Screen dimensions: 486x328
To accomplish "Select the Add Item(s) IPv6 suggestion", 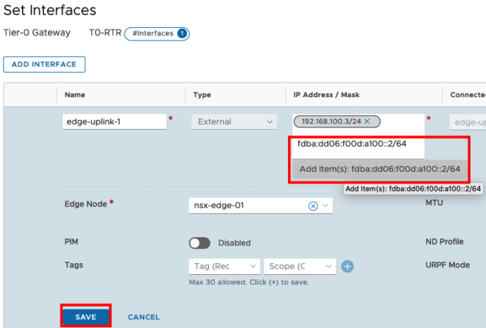I will coord(380,169).
